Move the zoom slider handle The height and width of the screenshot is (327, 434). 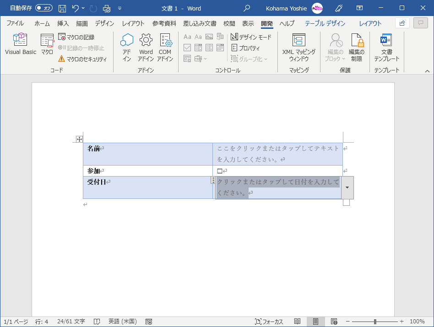tap(375, 322)
